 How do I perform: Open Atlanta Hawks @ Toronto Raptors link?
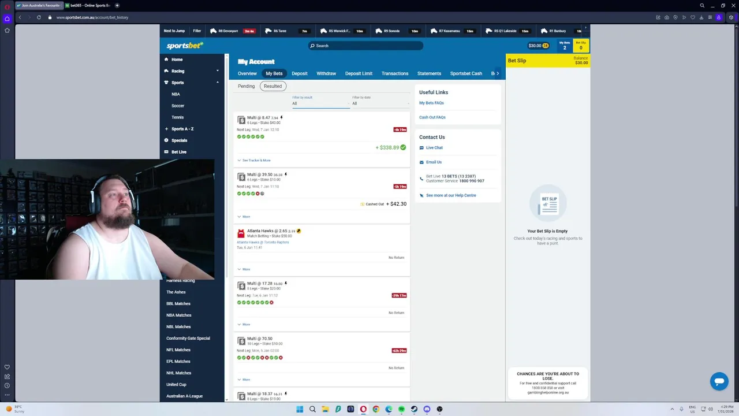(x=263, y=242)
